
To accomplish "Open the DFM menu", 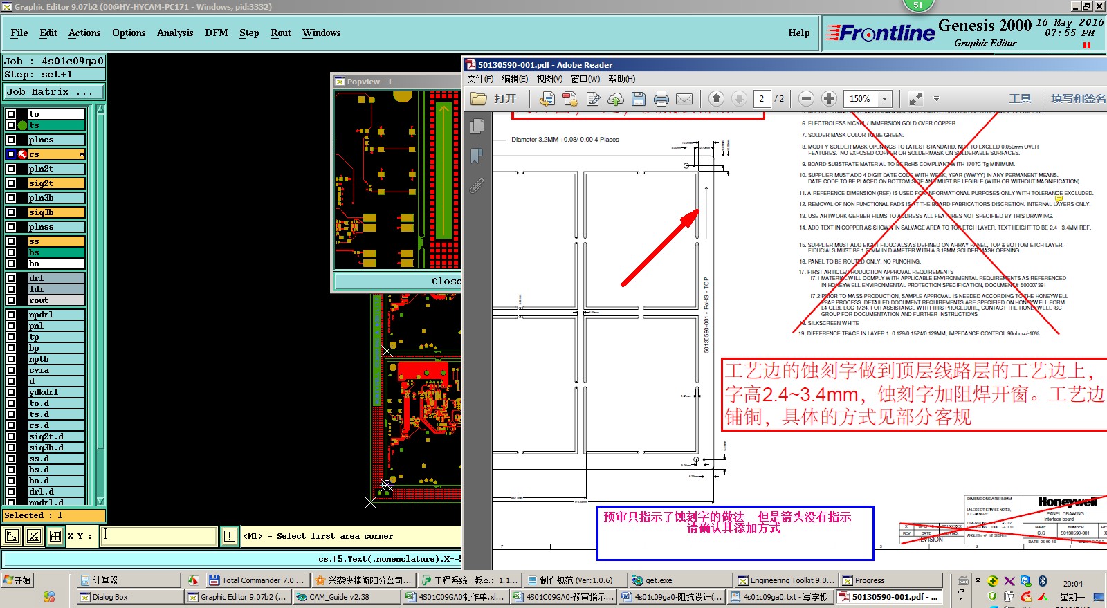I will tap(216, 33).
